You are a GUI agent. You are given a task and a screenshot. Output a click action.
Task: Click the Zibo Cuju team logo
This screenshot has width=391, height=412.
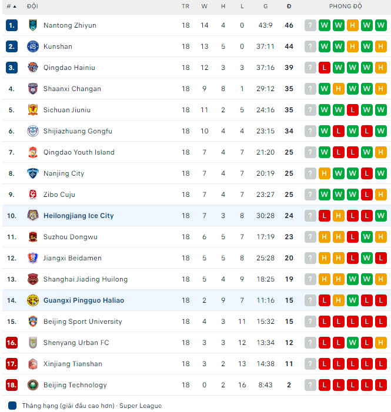click(x=33, y=195)
